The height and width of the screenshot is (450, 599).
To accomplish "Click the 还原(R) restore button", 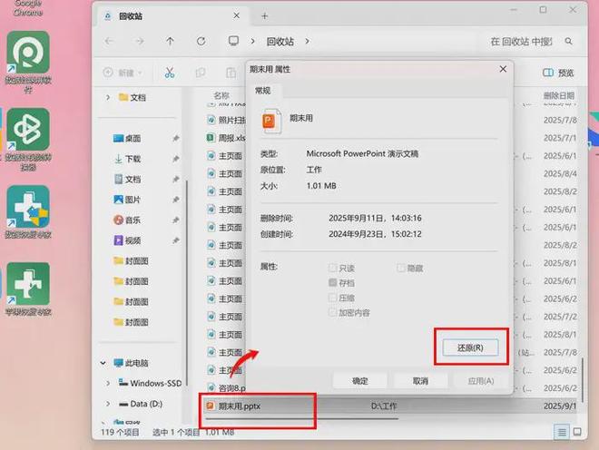I will (470, 347).
